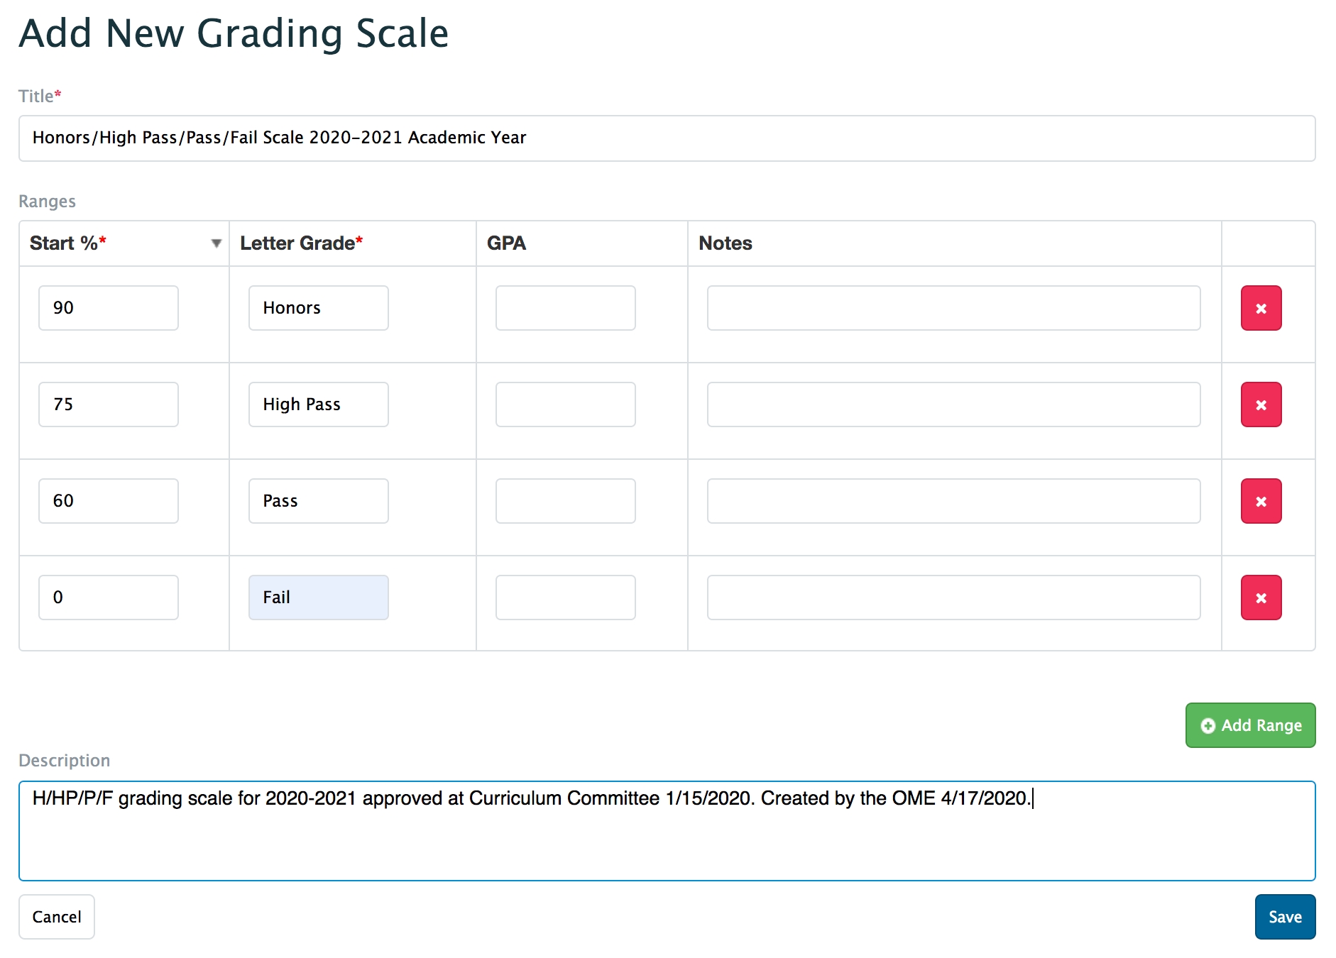This screenshot has width=1336, height=958.
Task: Focus the Description text area
Action: coord(667,831)
